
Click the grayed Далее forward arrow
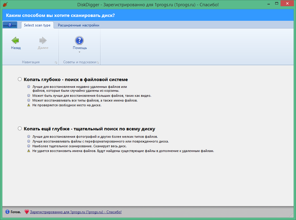43,40
